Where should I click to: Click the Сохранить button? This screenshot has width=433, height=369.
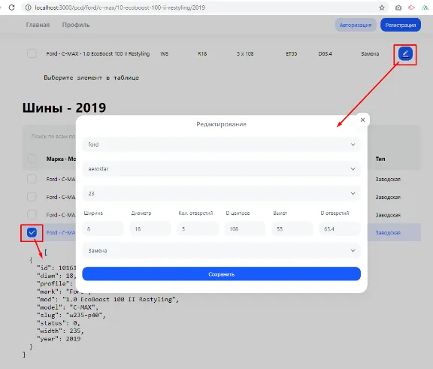(222, 274)
